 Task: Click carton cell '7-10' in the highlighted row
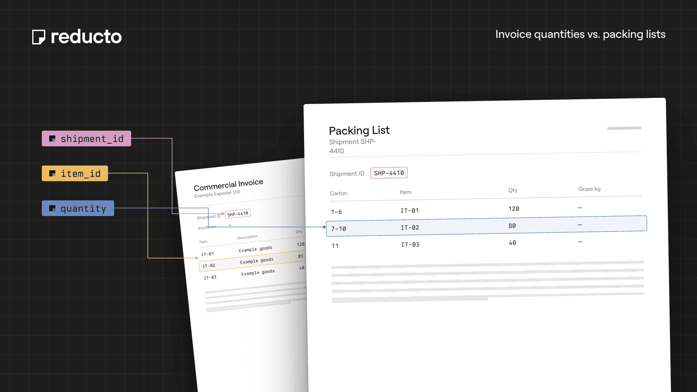click(338, 229)
